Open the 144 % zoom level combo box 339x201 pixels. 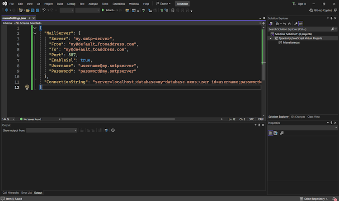[8, 119]
